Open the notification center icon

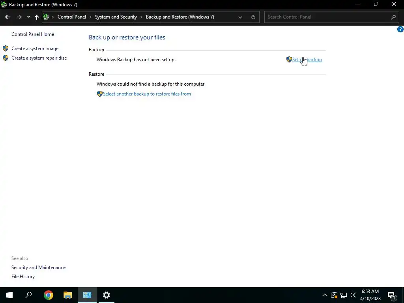[x=392, y=296]
